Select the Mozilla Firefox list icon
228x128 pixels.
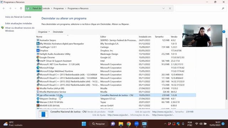(38, 88)
